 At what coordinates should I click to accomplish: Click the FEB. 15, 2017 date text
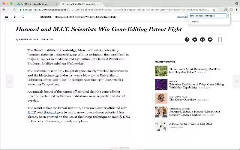pos(46,39)
